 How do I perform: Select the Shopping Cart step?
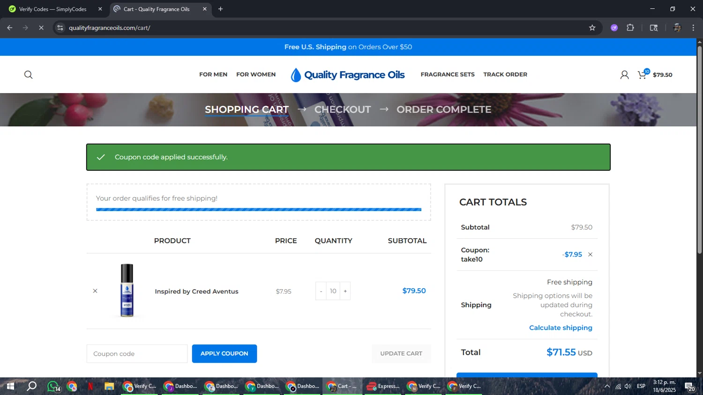point(247,110)
